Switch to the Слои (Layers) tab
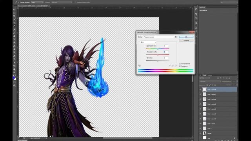The width and height of the screenshot is (251, 141). (x=205, y=75)
